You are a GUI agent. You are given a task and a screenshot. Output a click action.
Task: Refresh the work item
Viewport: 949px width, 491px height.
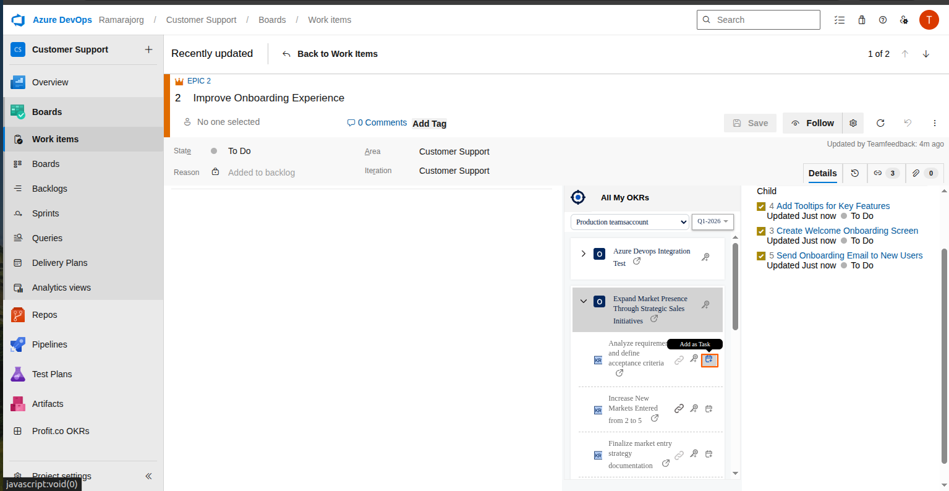click(880, 123)
